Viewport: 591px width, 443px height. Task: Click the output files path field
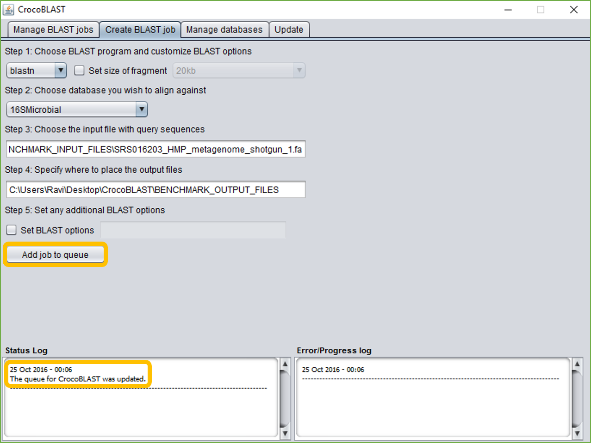click(x=156, y=189)
